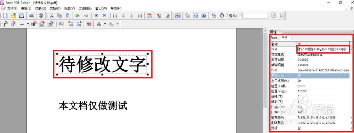Open the 文档(D) menu
The height and width of the screenshot is (133, 354).
(55, 8)
